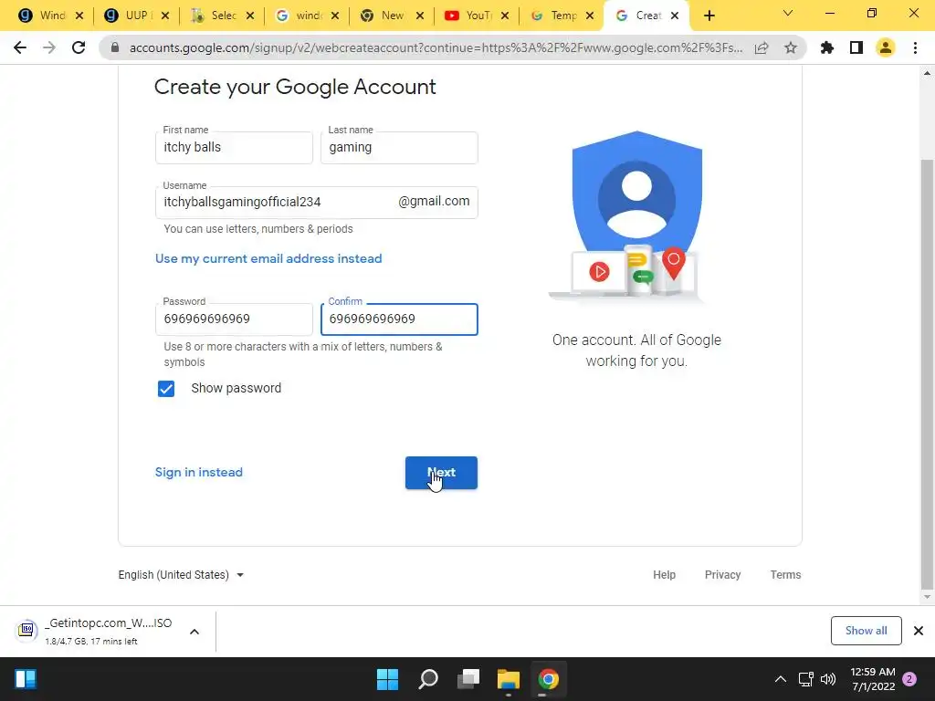
Task: Show hidden icons in the system tray
Action: (x=780, y=679)
